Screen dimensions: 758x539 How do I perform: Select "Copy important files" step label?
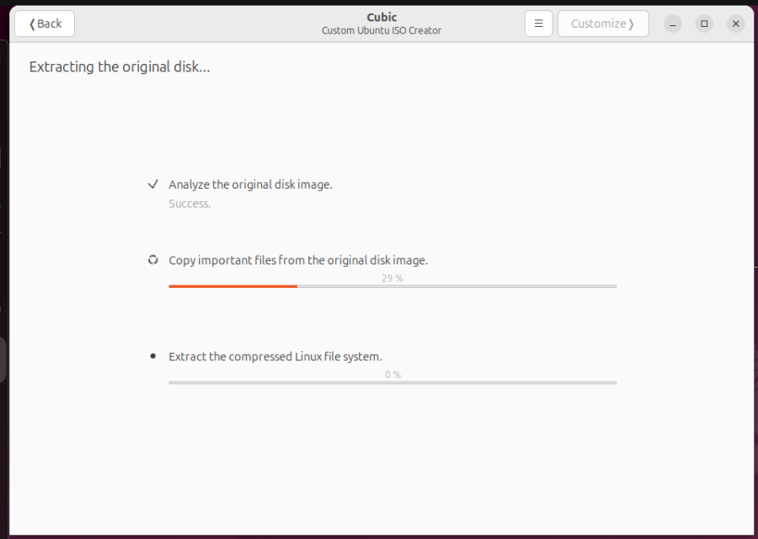tap(298, 260)
